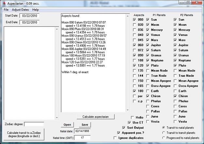Screen dimensions: 204x144
Task: Check Mean Node in P1 Planets column
Action: pyautogui.click(x=148, y=71)
